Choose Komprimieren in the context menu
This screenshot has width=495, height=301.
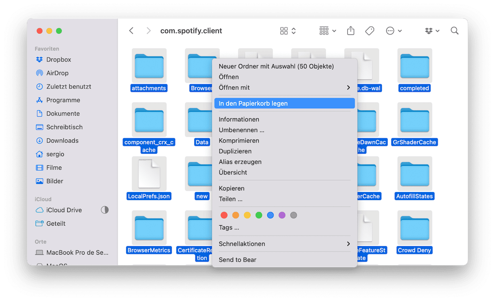(285, 140)
